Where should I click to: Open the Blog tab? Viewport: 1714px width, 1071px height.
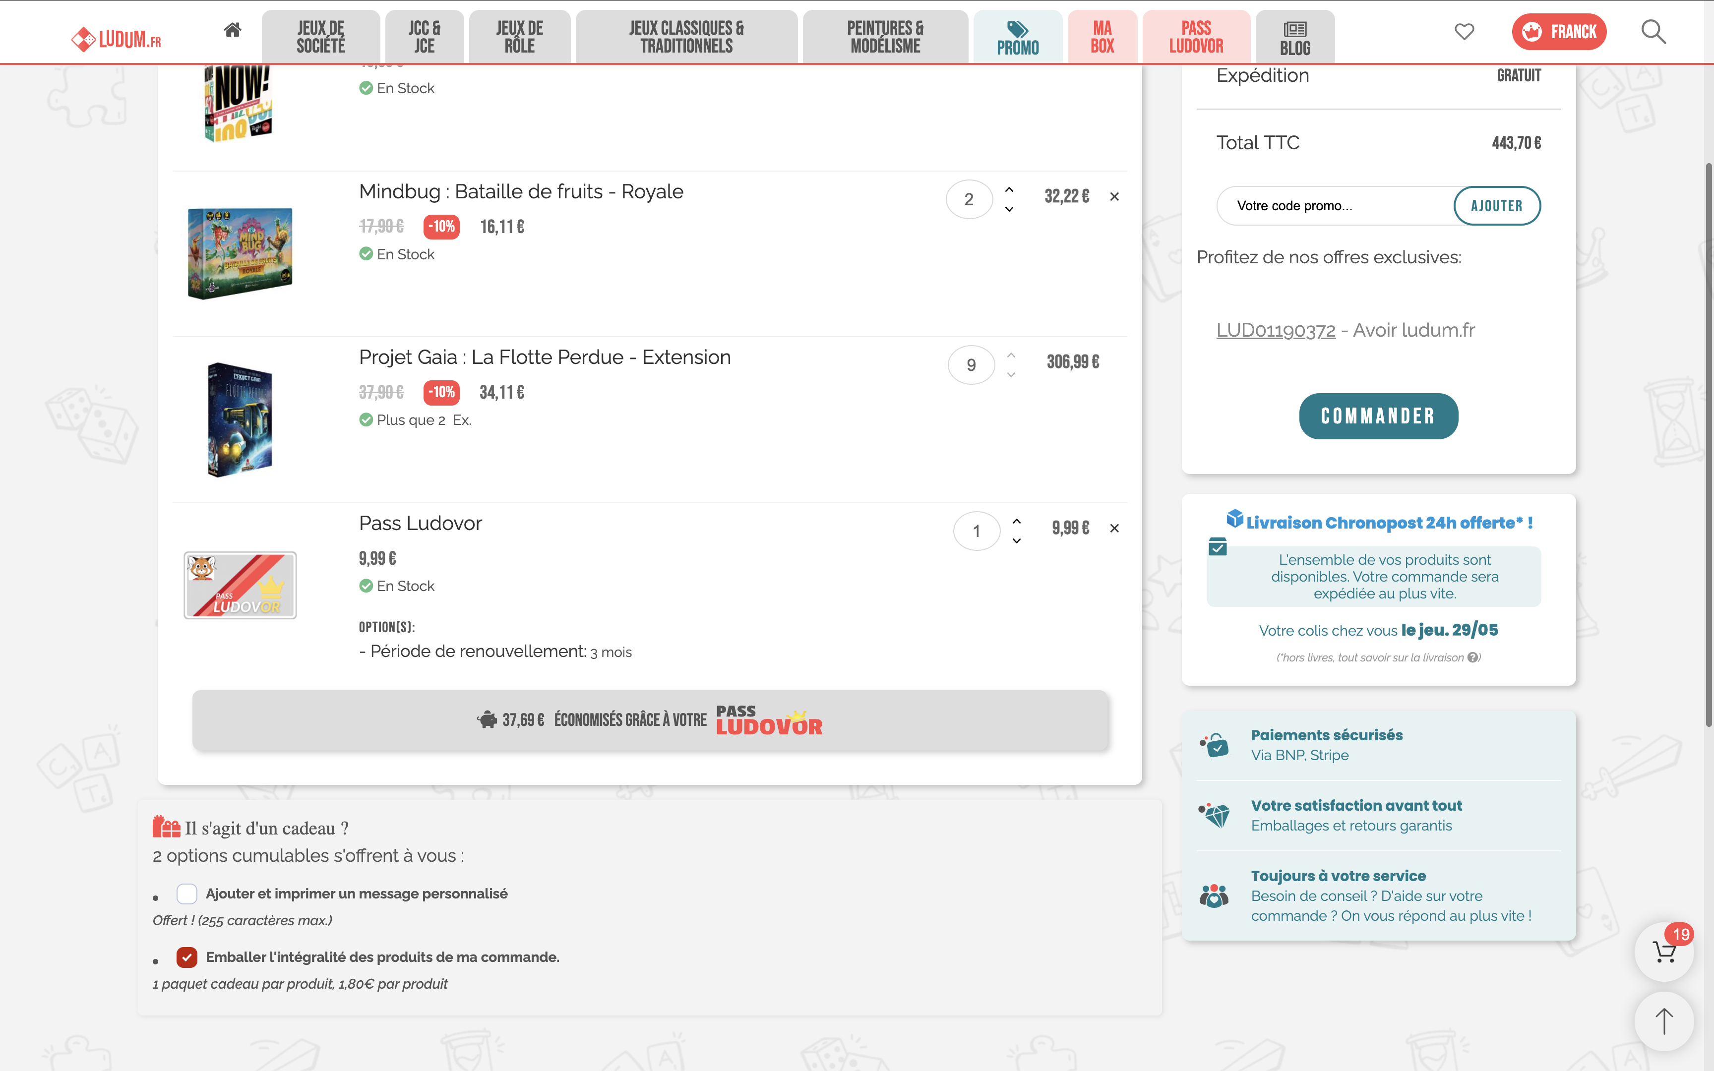tap(1295, 37)
